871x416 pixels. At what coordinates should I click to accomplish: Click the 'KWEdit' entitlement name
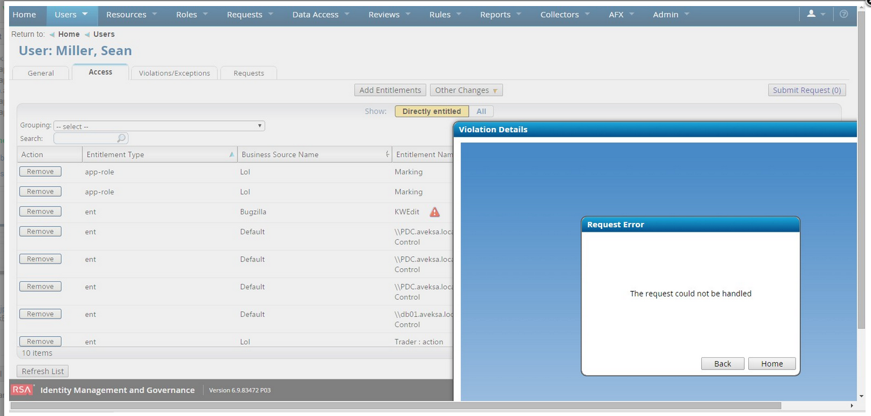point(407,212)
